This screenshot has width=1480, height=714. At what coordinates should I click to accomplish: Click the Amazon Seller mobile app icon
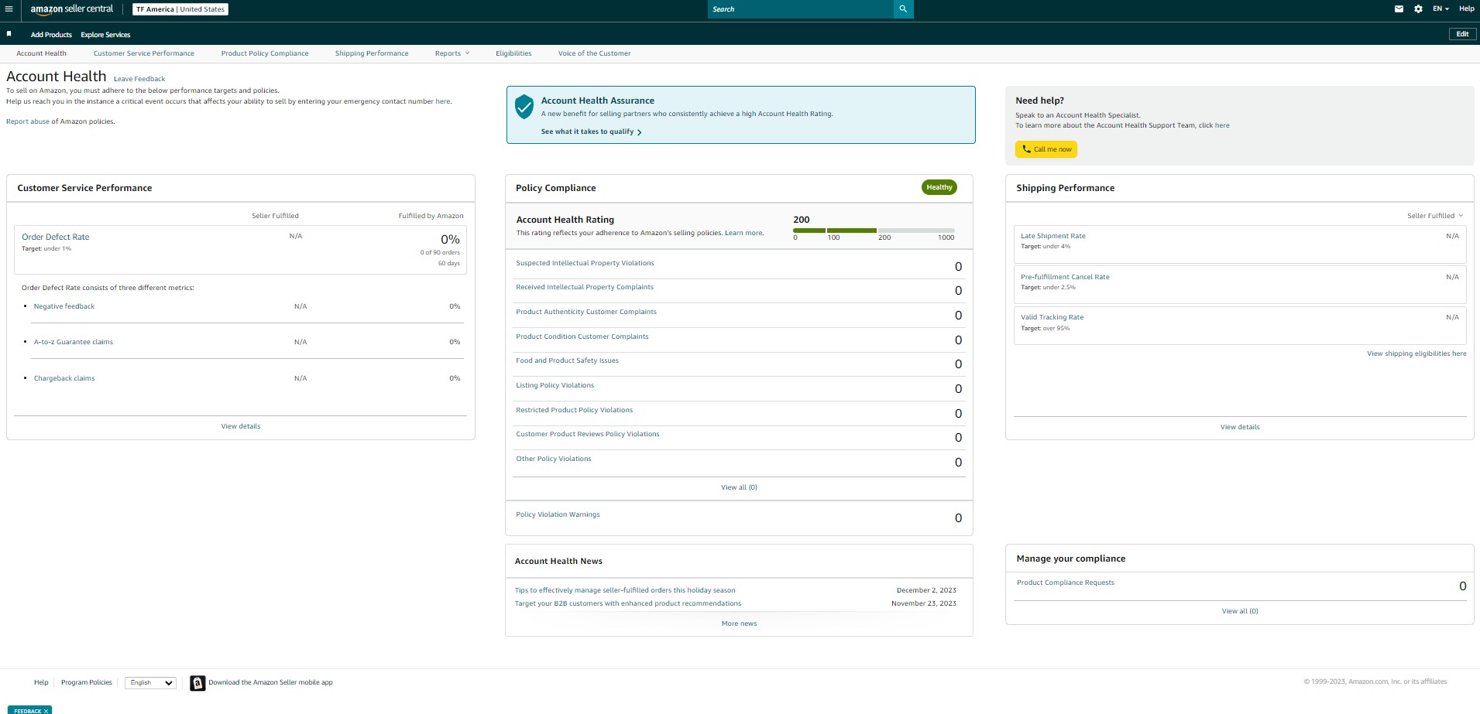tap(197, 683)
